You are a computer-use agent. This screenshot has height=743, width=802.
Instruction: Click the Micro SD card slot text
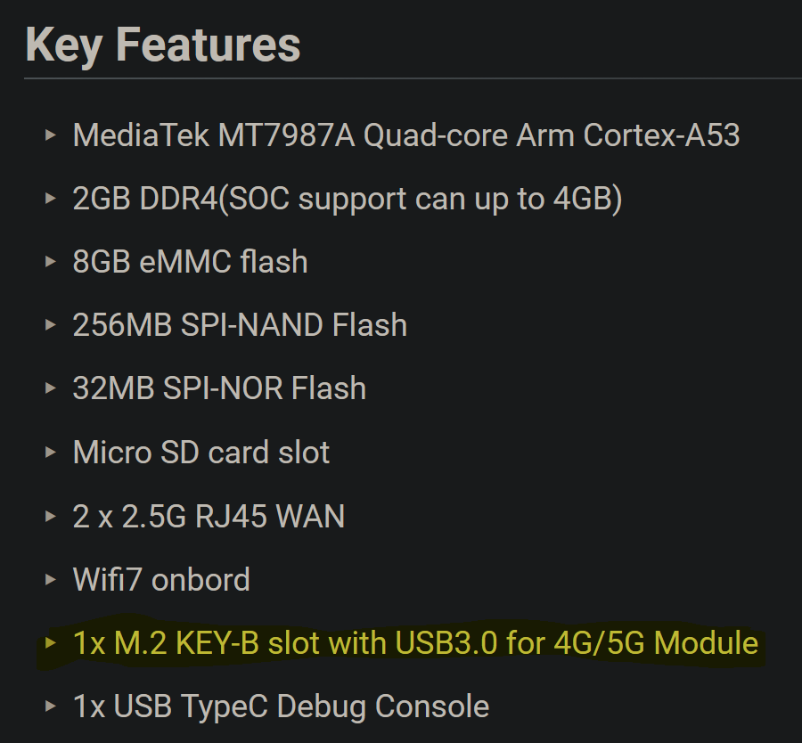tap(201, 453)
